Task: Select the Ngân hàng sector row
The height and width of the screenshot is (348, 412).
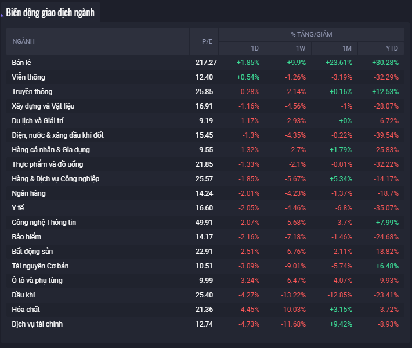Action: (28, 193)
